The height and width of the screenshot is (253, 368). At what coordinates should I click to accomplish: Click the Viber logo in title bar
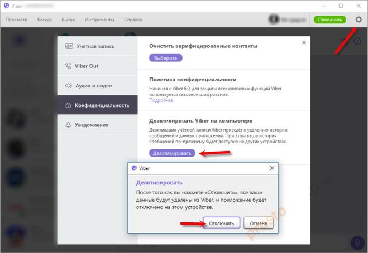click(x=7, y=6)
